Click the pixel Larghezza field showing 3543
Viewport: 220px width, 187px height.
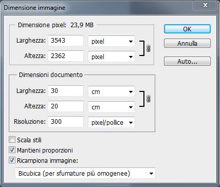66,41
